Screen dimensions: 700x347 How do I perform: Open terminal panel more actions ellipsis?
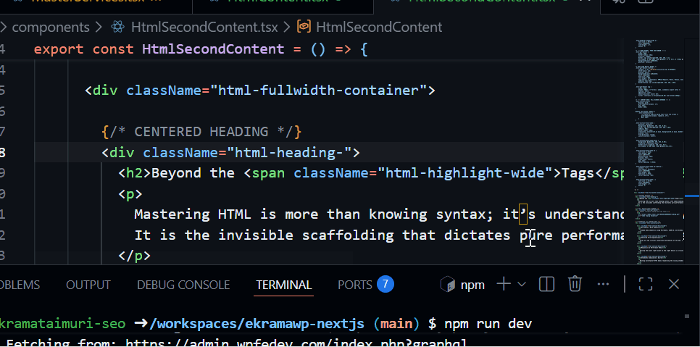603,284
